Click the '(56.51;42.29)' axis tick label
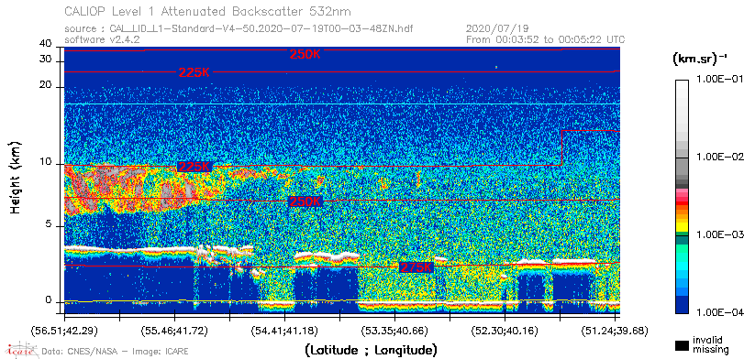The width and height of the screenshot is (744, 359). 64,330
